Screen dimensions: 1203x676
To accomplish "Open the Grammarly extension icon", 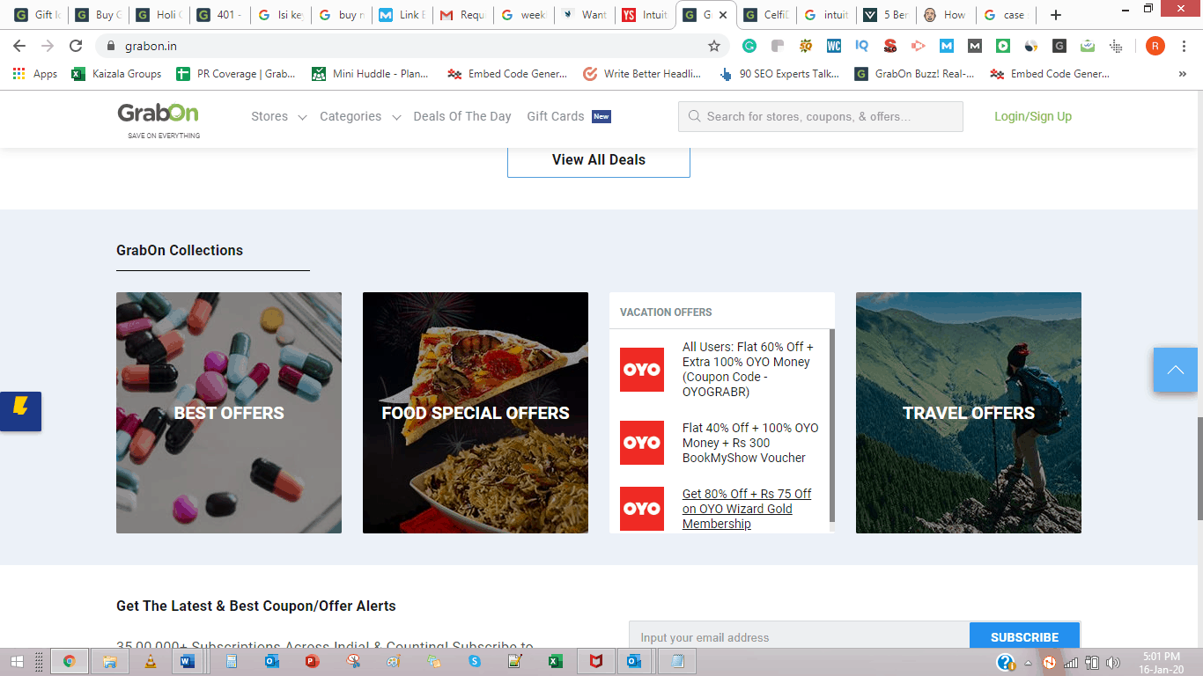I will point(749,46).
